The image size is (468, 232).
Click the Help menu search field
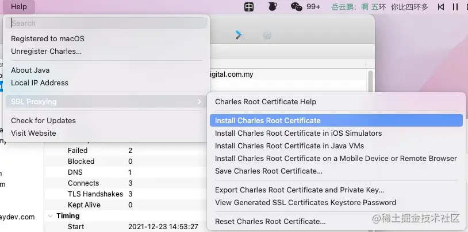[x=106, y=23]
